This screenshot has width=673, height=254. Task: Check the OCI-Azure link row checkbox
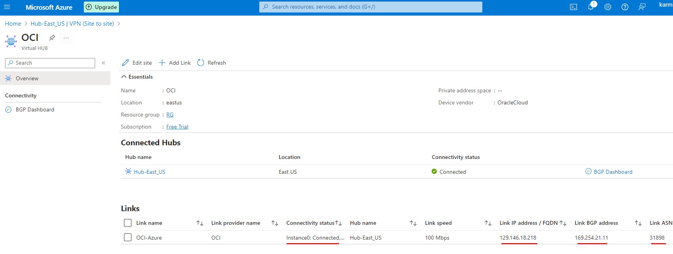point(128,237)
